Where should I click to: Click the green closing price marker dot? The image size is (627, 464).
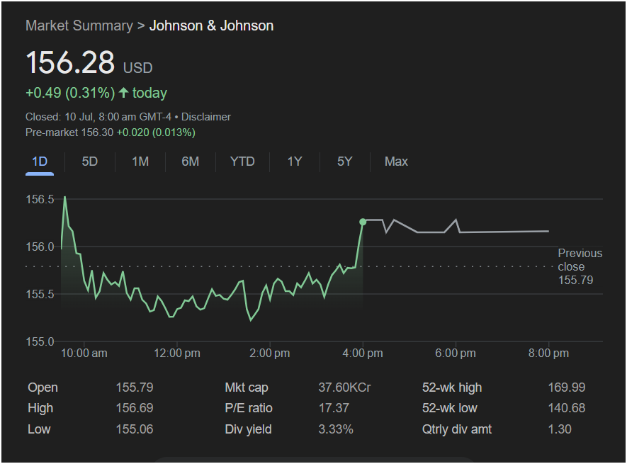point(363,222)
